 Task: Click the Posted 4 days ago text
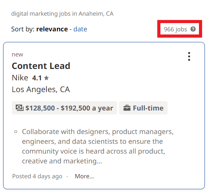click(x=37, y=176)
